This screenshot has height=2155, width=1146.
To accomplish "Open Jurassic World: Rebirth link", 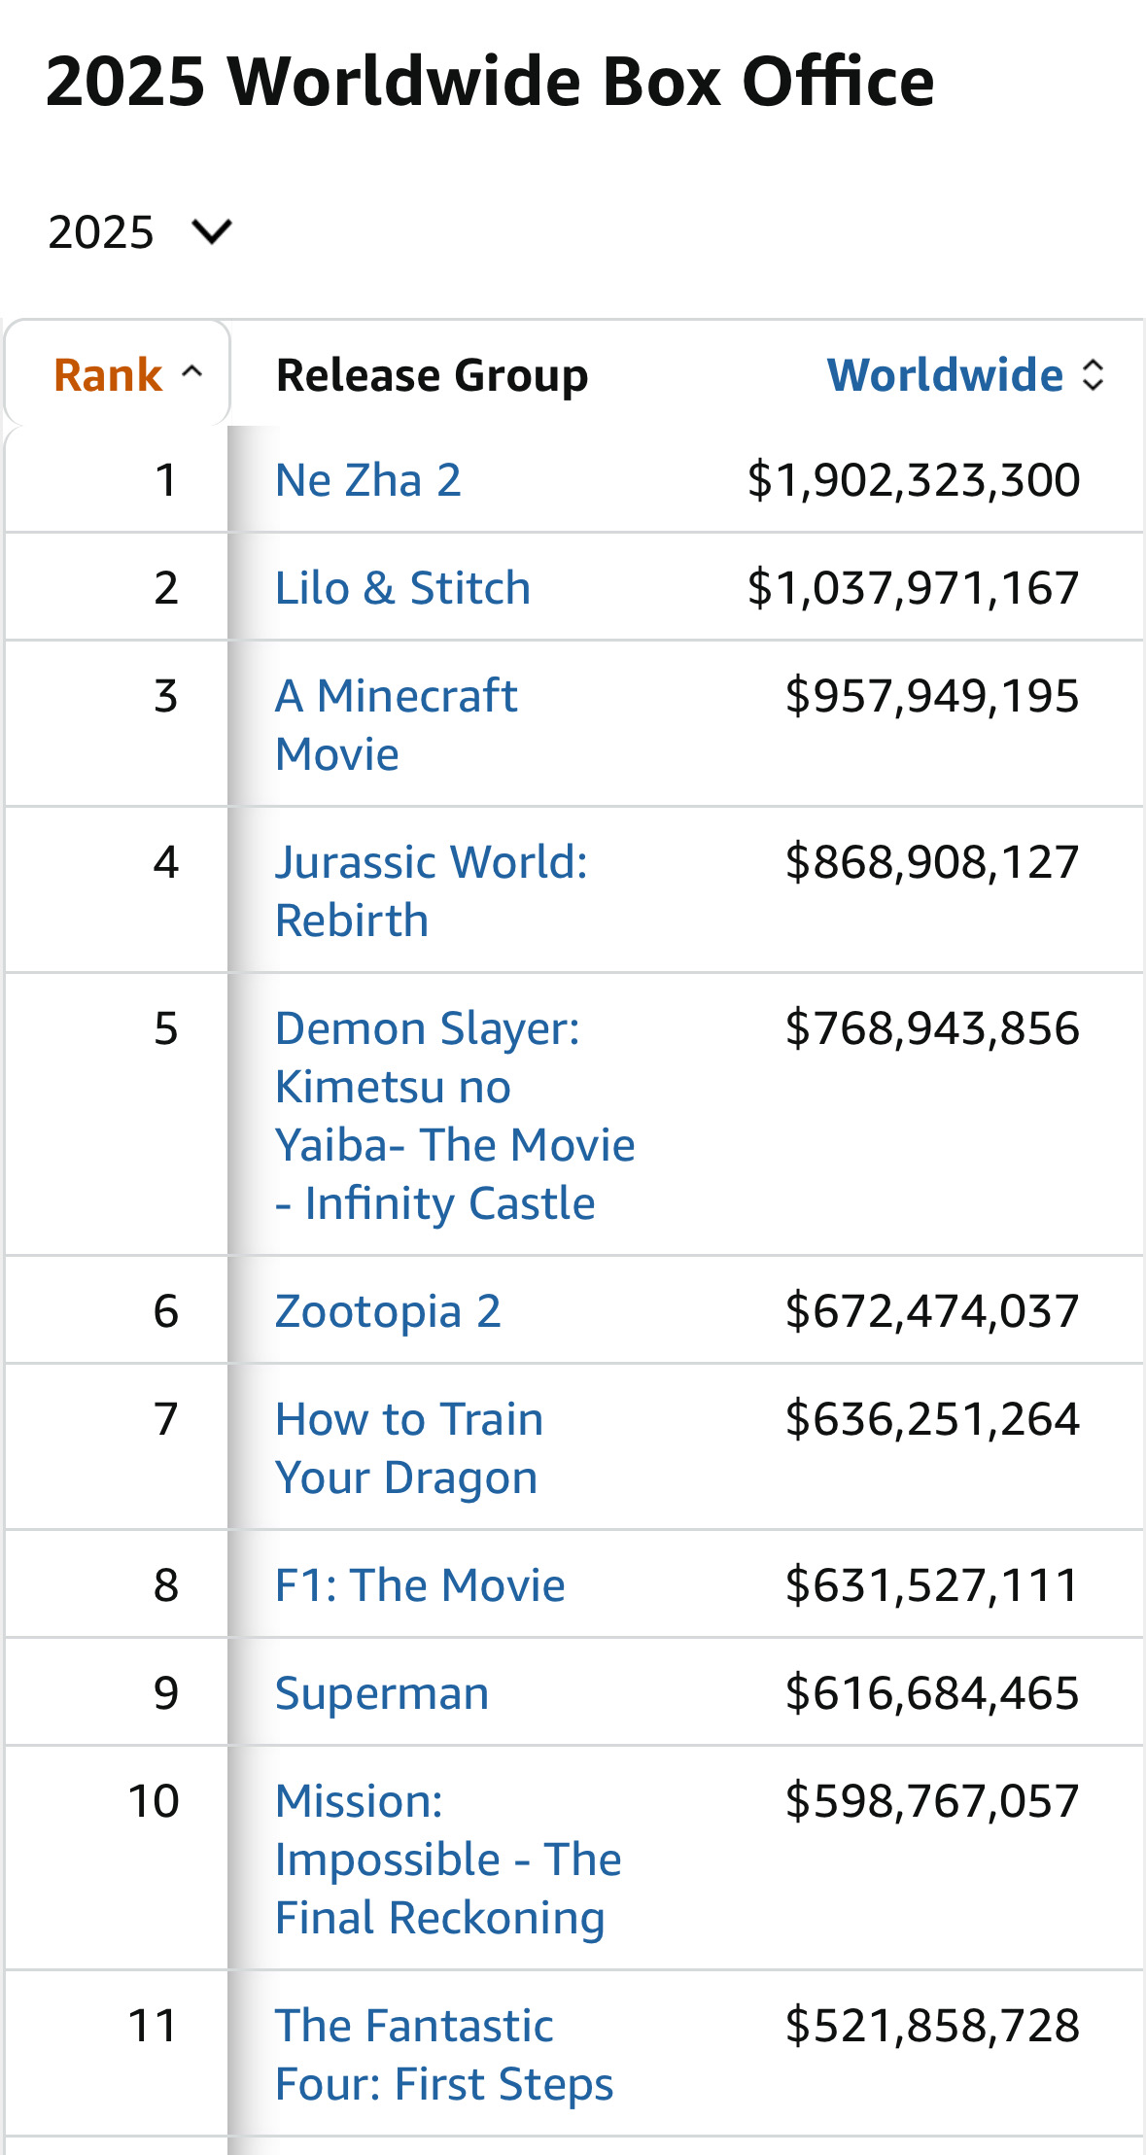I will [431, 890].
